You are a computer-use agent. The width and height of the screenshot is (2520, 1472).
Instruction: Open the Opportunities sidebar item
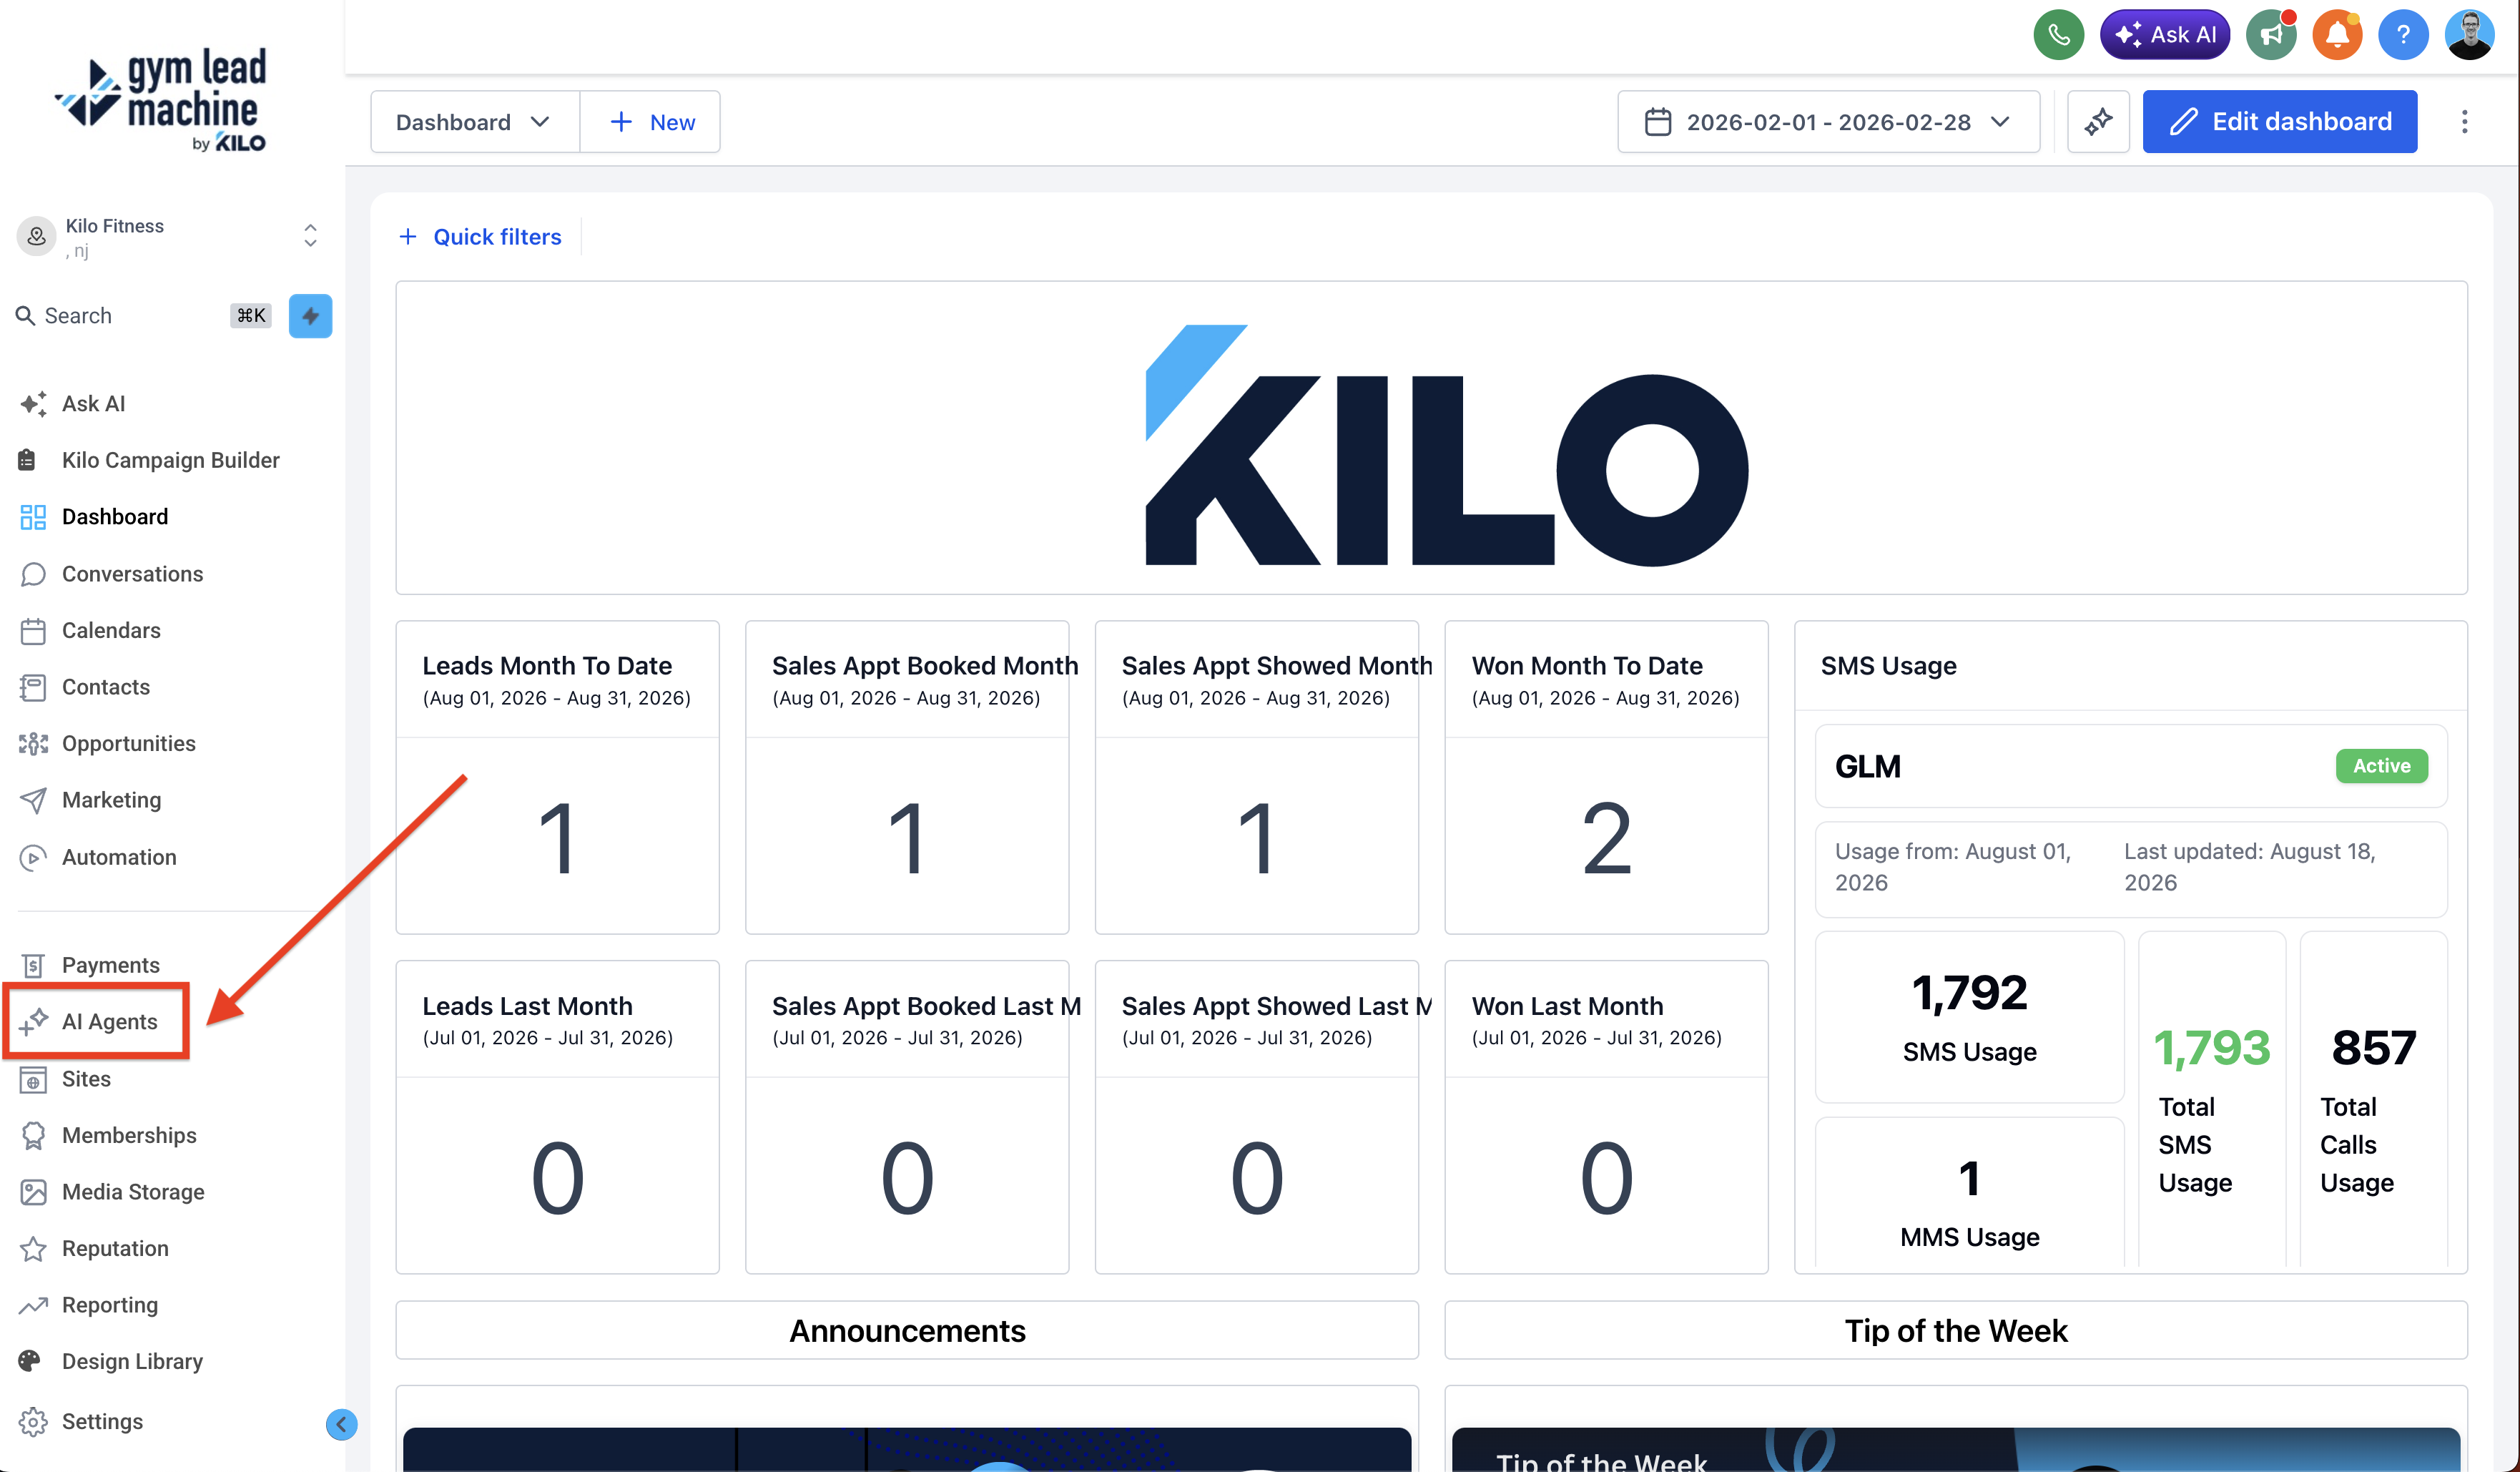pos(128,744)
